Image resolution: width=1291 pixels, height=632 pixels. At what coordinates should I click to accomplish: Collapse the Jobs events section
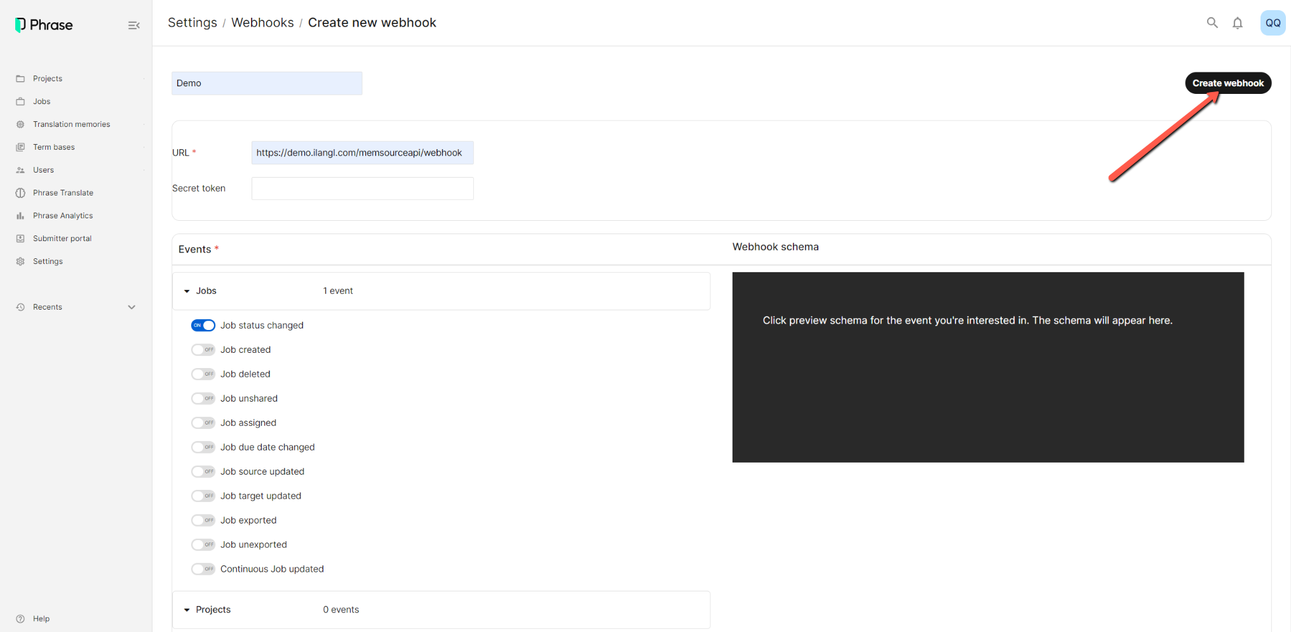coord(187,291)
